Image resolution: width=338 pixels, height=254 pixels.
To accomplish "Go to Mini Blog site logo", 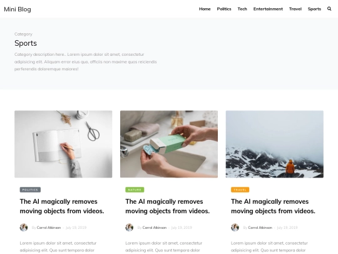I will pos(18,9).
